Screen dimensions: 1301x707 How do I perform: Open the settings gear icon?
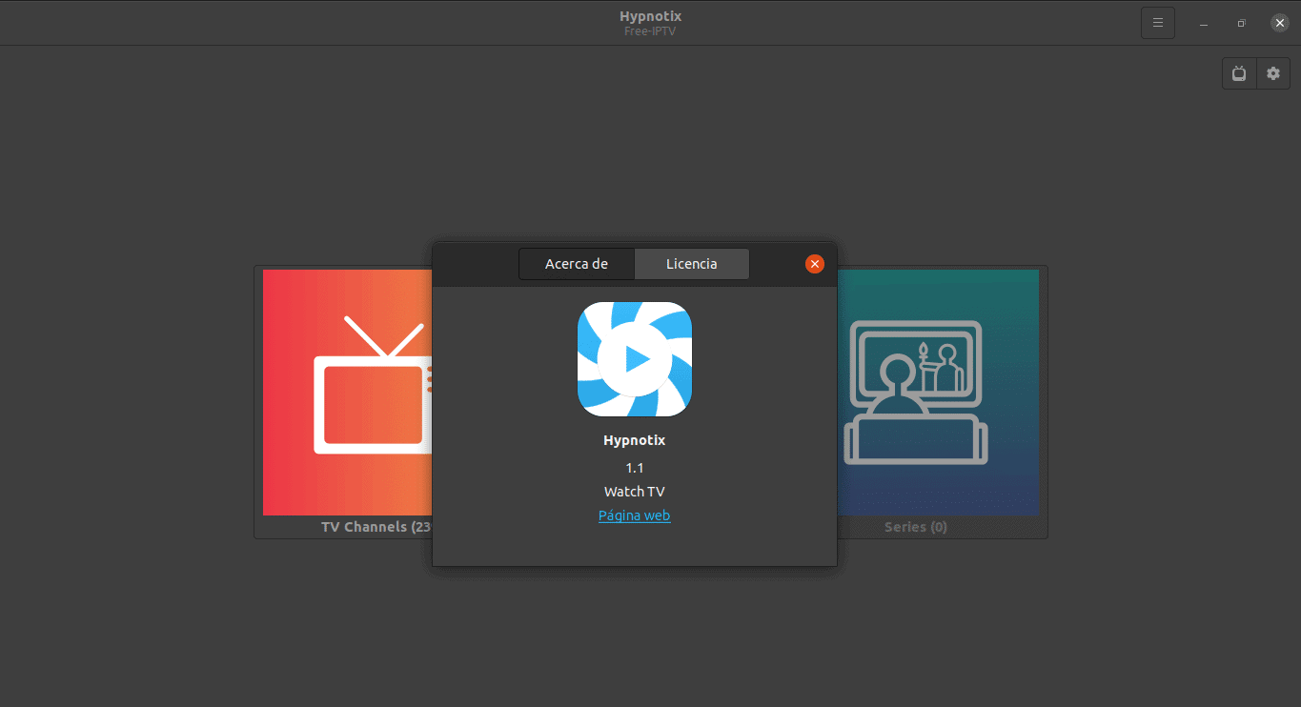coord(1273,73)
